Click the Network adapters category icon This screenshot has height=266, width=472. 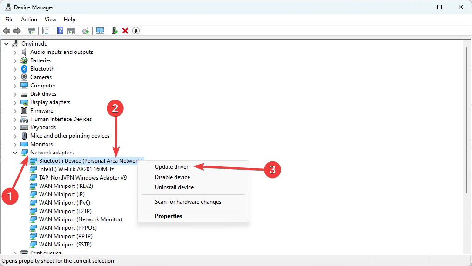(24, 153)
